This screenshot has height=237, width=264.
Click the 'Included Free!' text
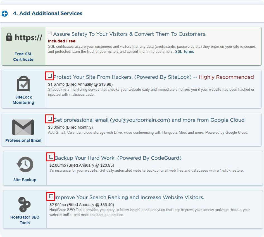click(x=62, y=41)
